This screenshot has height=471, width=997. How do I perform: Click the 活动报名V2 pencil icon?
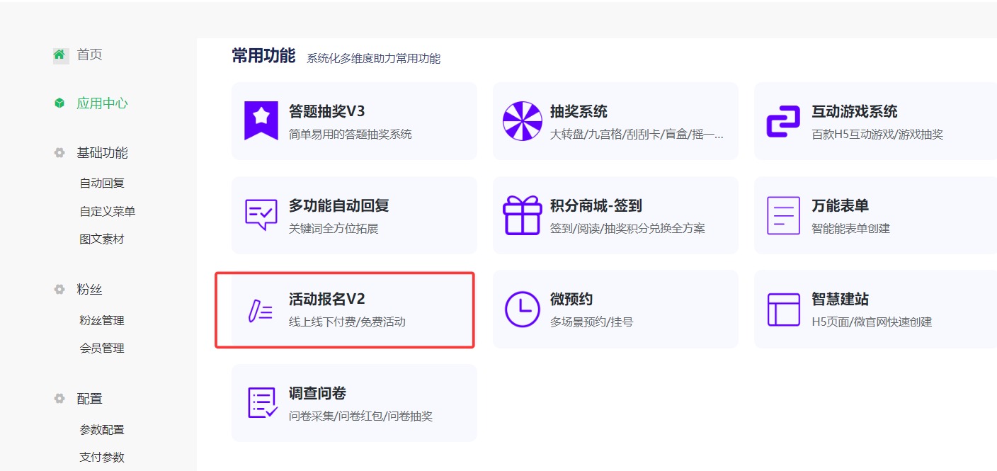[260, 310]
